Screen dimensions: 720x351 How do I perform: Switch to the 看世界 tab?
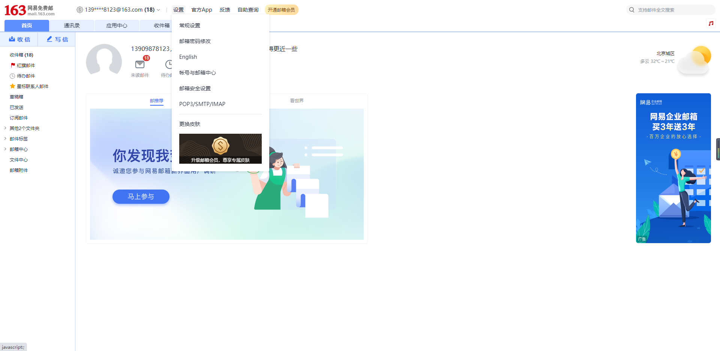(297, 101)
